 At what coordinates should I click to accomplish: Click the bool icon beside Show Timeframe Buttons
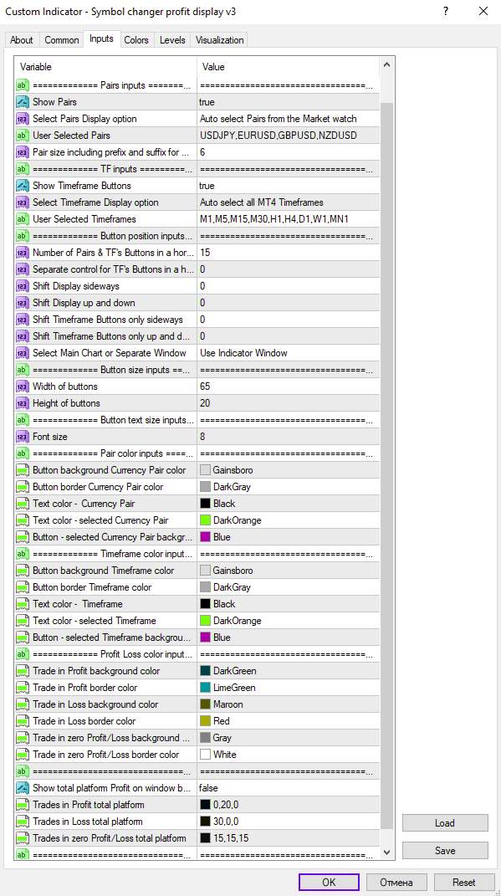coord(23,187)
